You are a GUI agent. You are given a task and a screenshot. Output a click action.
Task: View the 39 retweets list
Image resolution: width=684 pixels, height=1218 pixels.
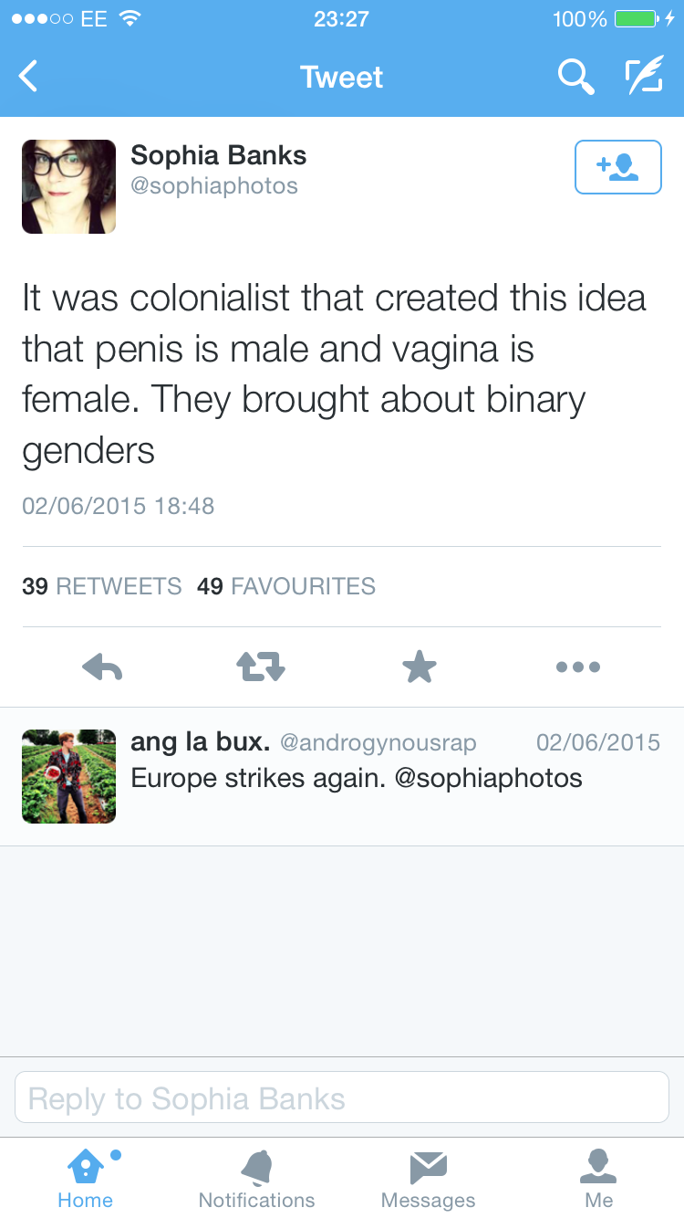(x=102, y=586)
